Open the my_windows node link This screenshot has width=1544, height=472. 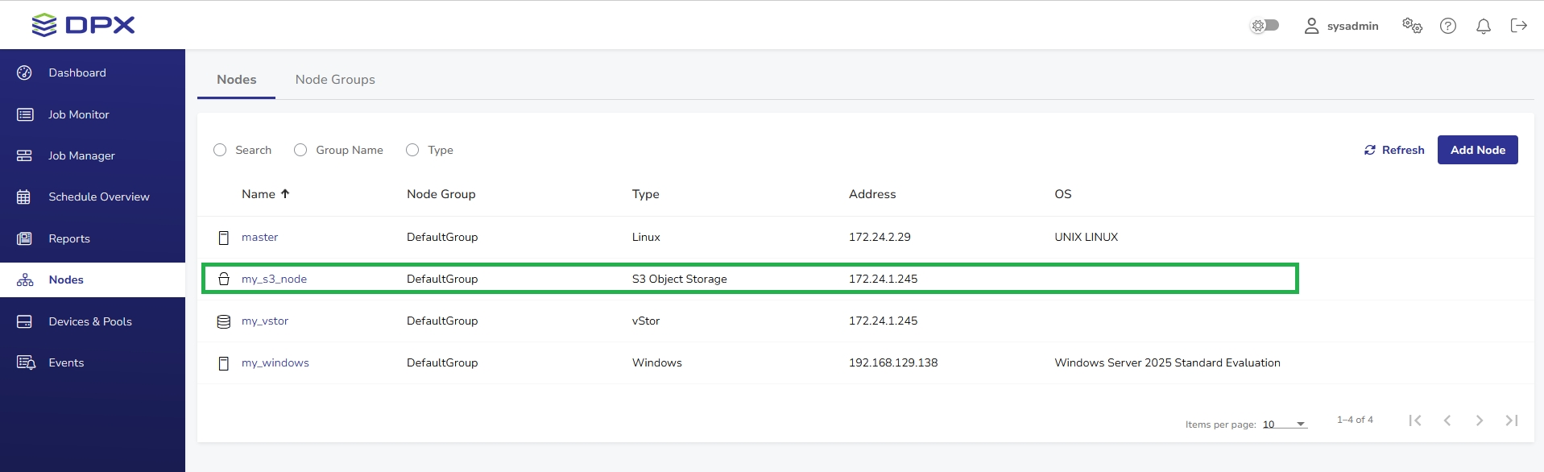275,363
